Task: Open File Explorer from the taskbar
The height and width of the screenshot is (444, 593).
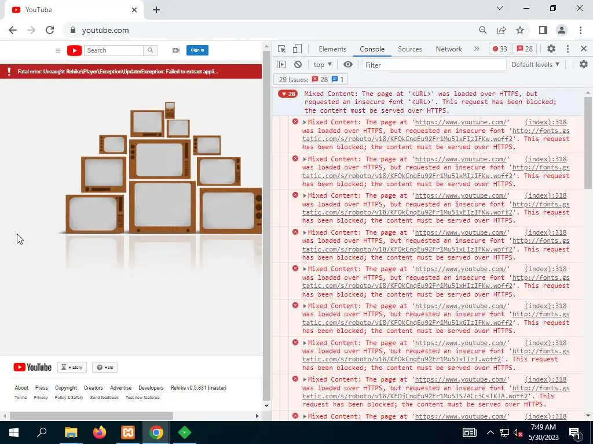Action: coord(71,432)
